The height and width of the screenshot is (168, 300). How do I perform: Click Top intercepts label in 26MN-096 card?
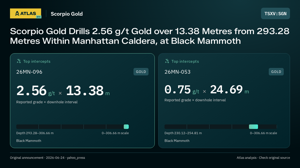coord(37,61)
